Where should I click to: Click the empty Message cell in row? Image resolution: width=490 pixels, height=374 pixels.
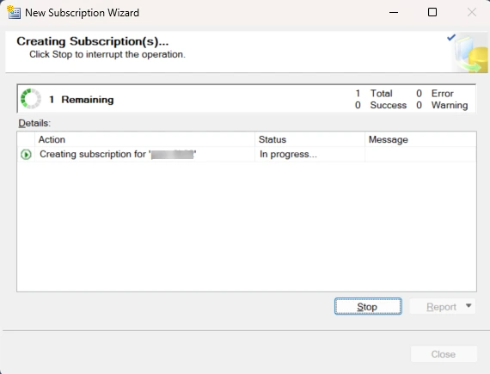pyautogui.click(x=420, y=155)
